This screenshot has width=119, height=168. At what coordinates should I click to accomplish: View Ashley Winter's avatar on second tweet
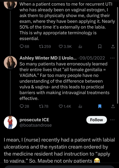(x=10, y=62)
